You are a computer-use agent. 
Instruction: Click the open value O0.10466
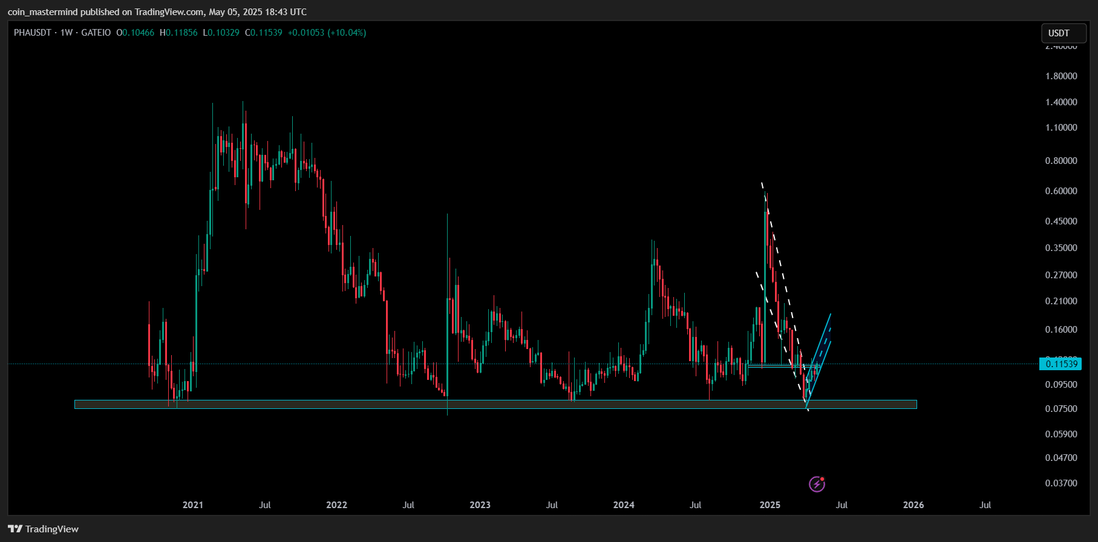coord(136,33)
